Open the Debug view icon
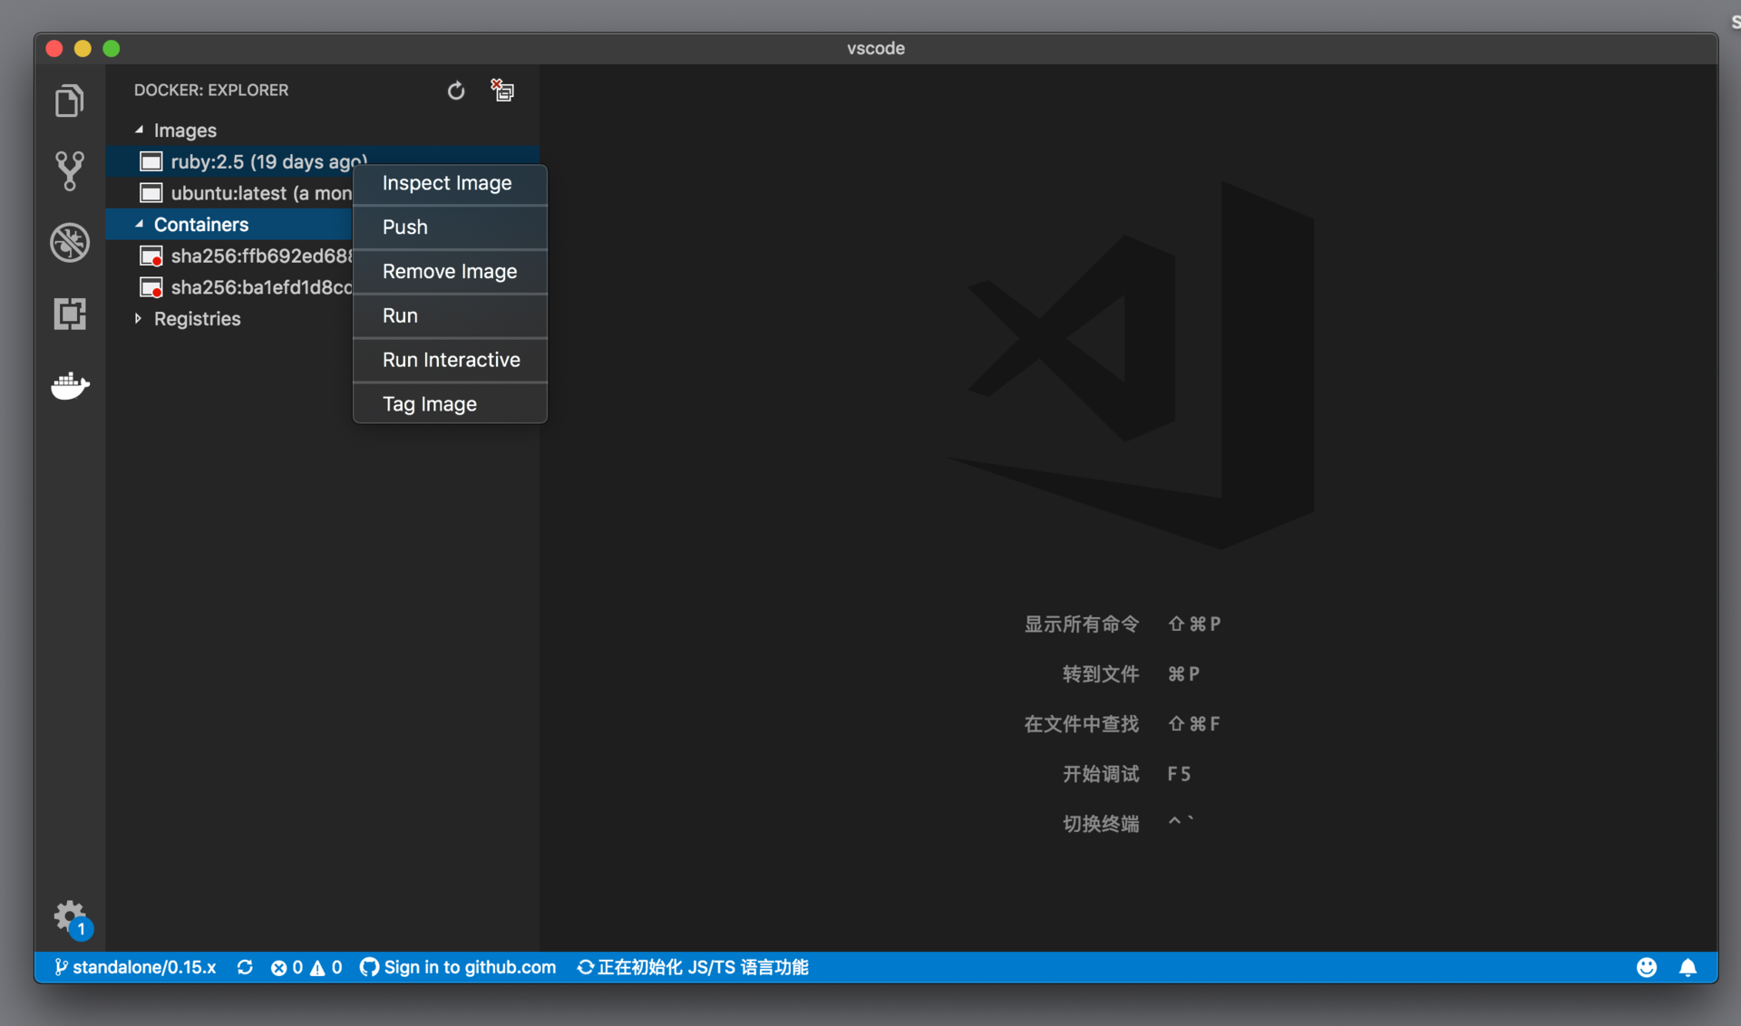Viewport: 1741px width, 1026px height. click(69, 242)
